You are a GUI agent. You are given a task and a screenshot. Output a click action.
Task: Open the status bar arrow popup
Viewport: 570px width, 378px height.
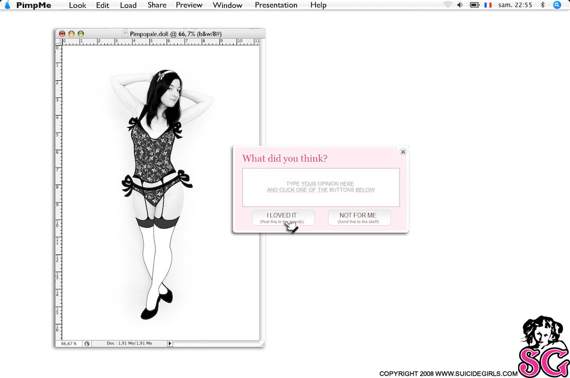[170, 343]
